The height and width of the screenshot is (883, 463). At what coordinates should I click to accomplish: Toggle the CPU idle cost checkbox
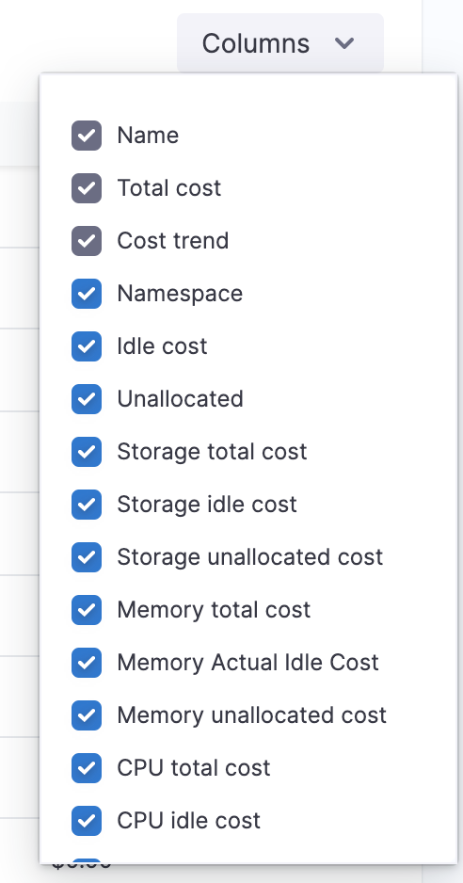[87, 821]
